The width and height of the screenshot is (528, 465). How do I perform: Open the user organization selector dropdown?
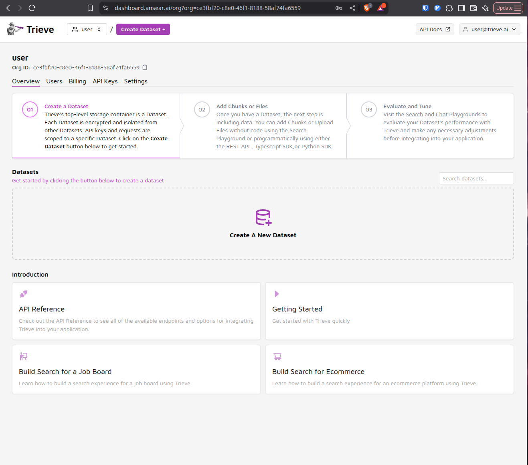tap(87, 29)
